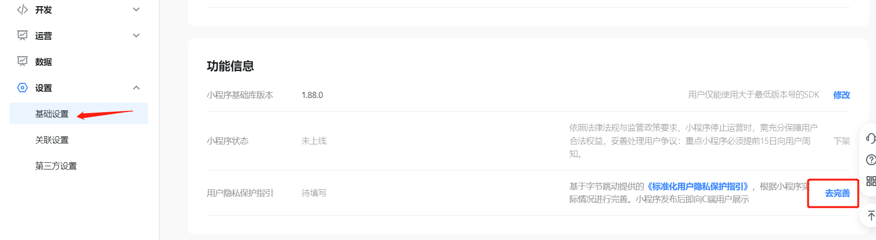Viewport: 876px width, 240px height.
Task: Show the QR code icon panel
Action: [x=870, y=181]
